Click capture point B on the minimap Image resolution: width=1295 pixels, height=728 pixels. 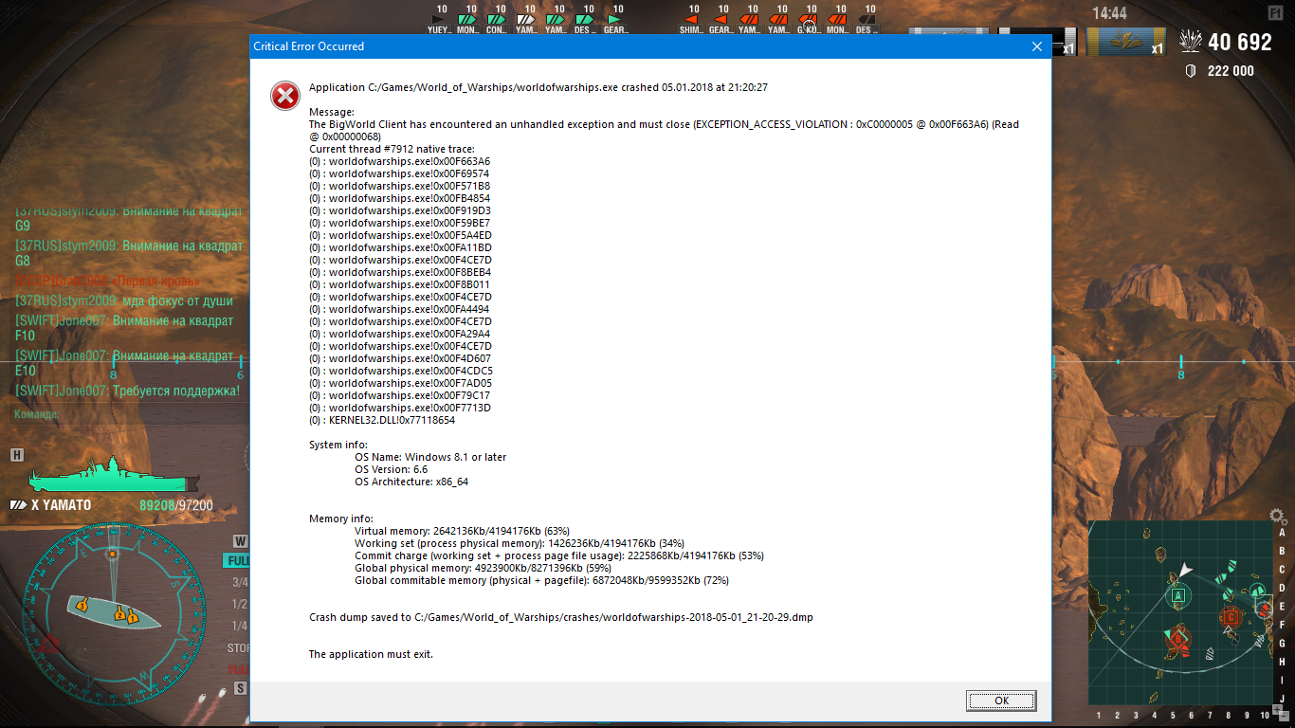point(1177,639)
